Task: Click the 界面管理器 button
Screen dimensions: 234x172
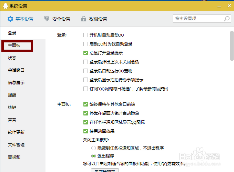Action: click(x=105, y=170)
